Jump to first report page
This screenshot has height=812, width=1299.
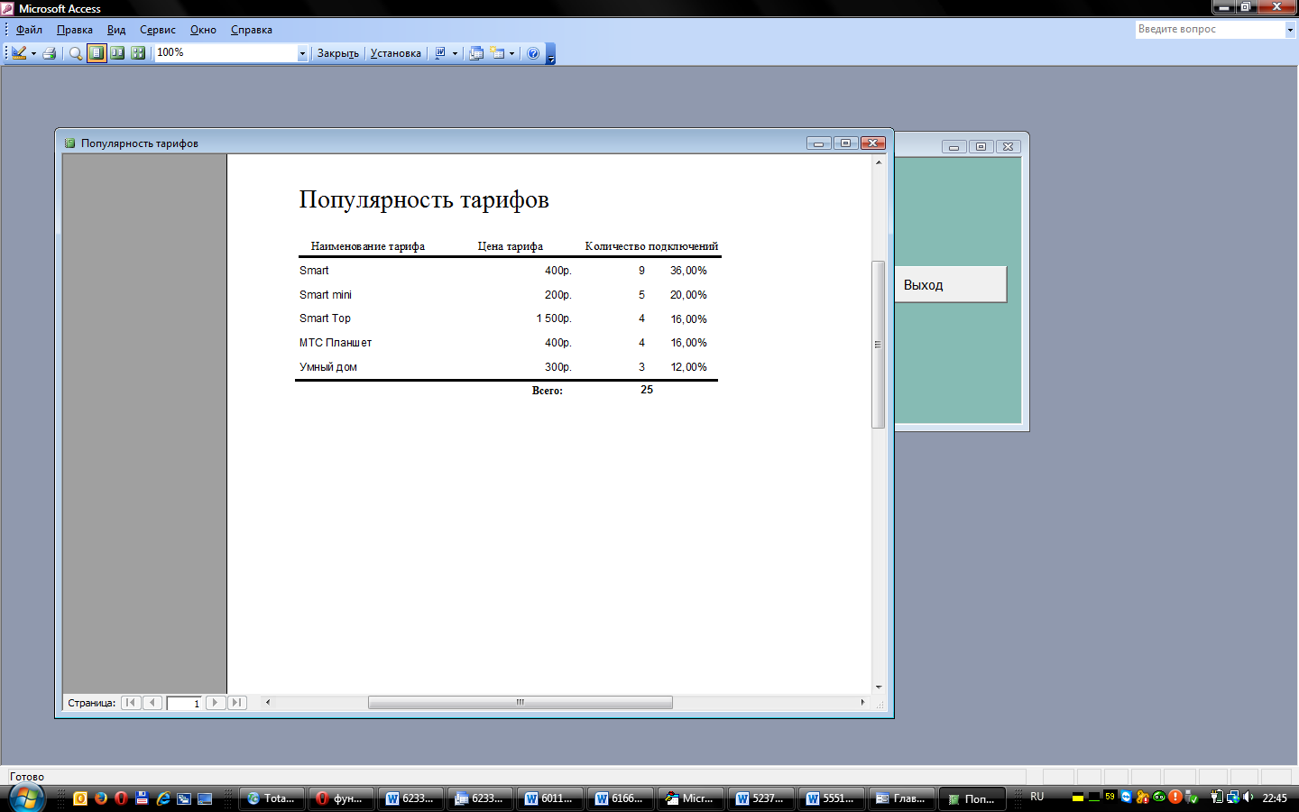131,703
